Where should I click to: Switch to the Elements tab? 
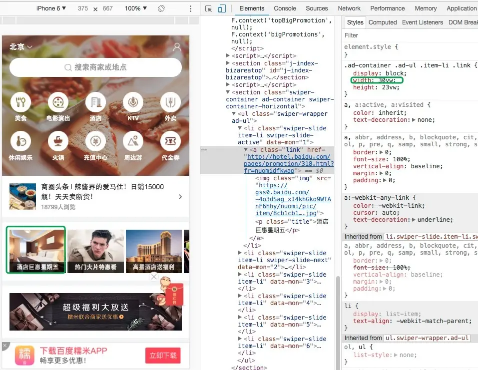click(252, 8)
